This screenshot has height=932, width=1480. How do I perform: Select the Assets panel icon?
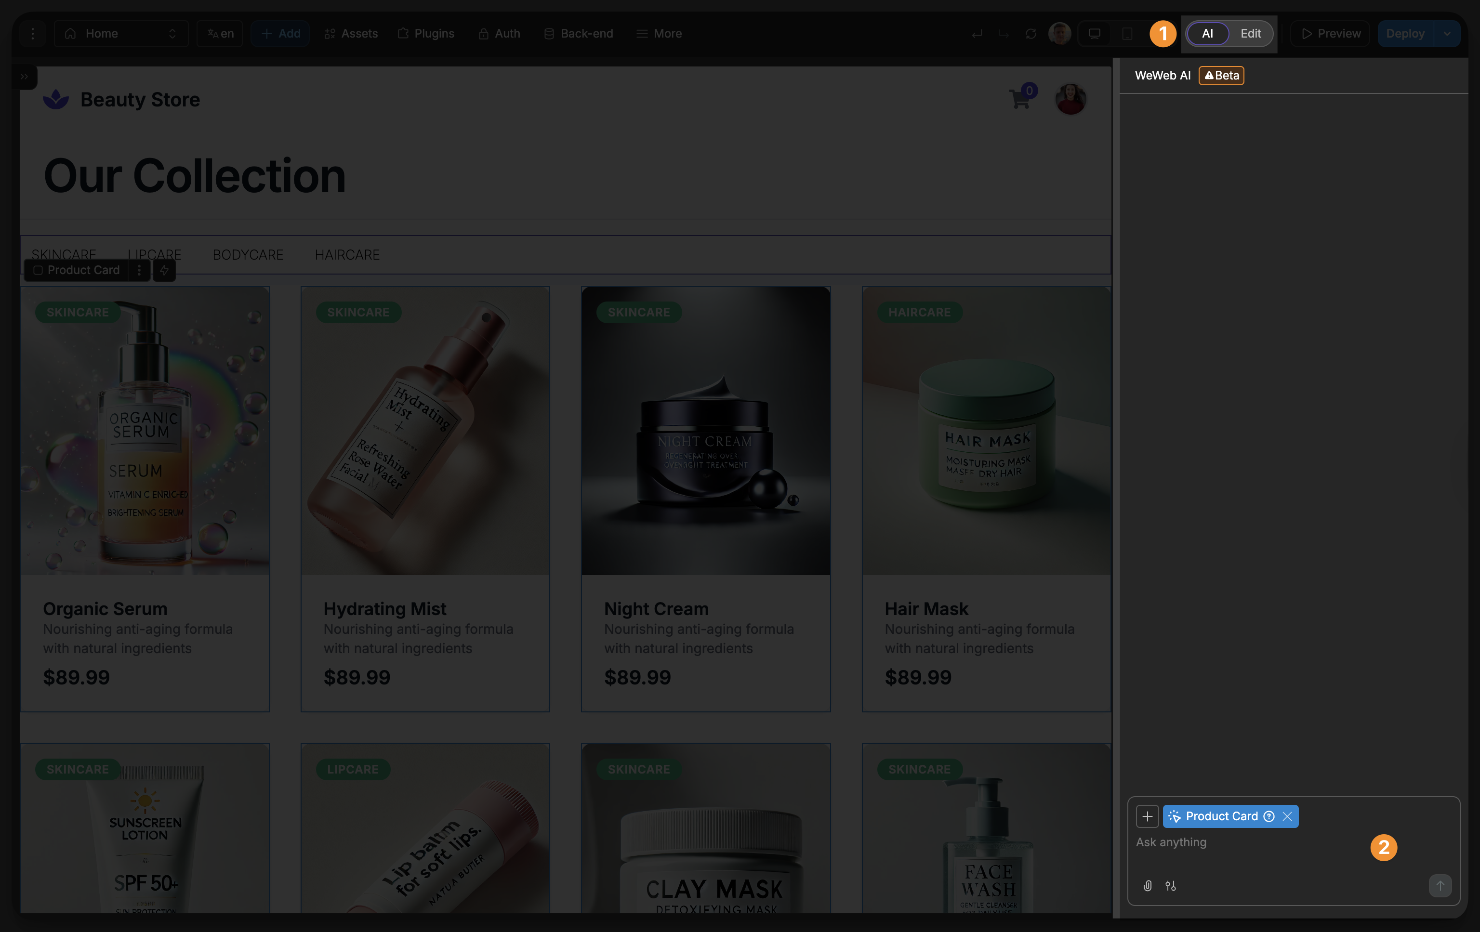point(330,34)
